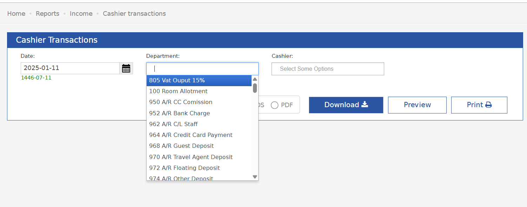Viewport: 527px width, 207px height.
Task: Open the calendar date picker icon
Action: click(126, 68)
